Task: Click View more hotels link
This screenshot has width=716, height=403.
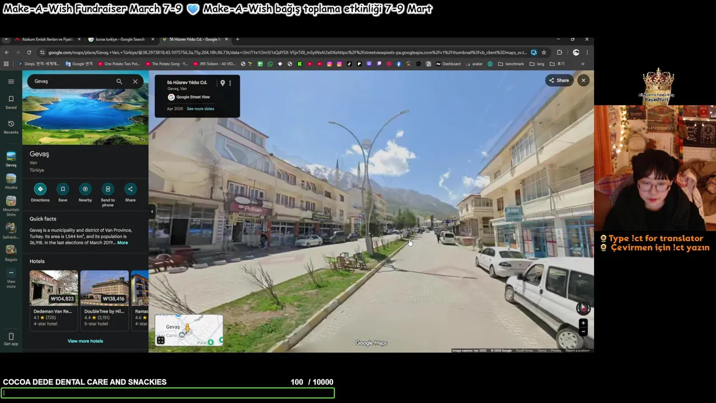Action: (x=85, y=341)
